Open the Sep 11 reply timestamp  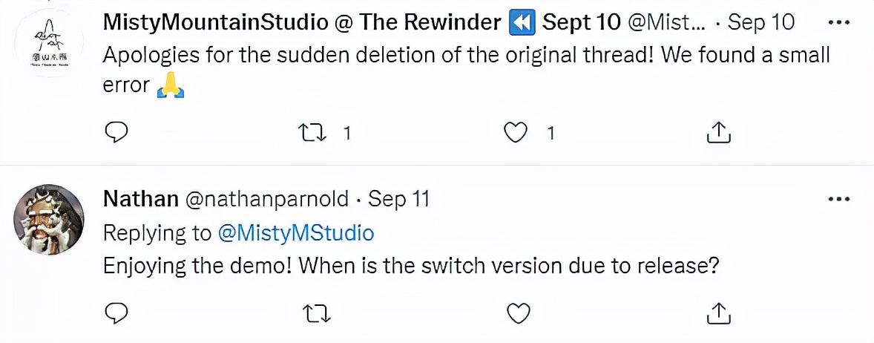click(x=399, y=199)
